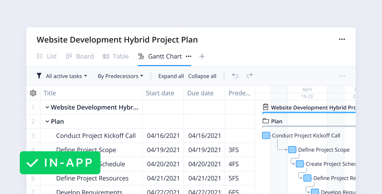Open the column settings gear icon

33,93
